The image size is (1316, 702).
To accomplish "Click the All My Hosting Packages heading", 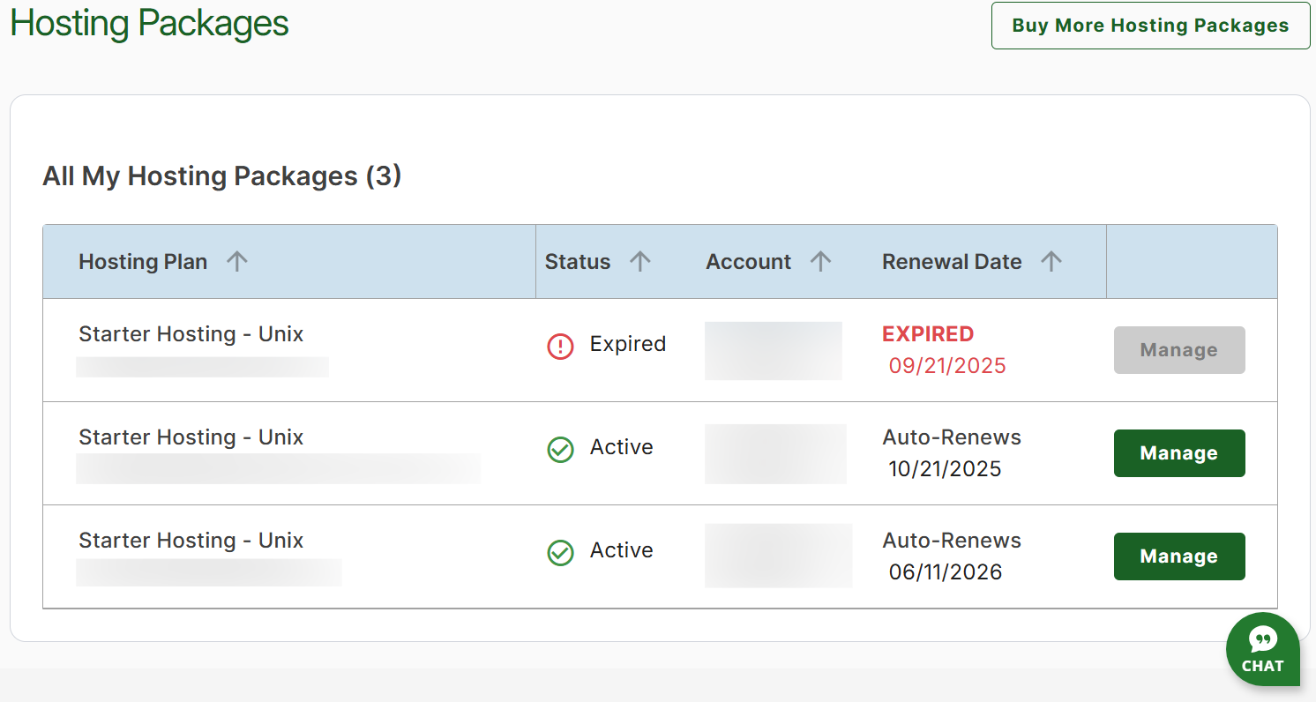I will point(221,176).
